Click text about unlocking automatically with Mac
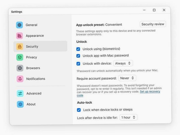This screenshot has height=135, width=180. [117, 71]
